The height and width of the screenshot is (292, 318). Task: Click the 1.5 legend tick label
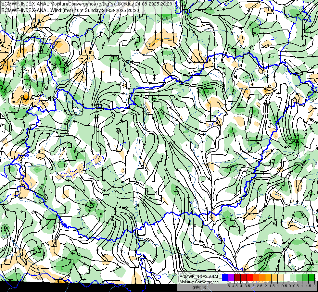coord(309,286)
